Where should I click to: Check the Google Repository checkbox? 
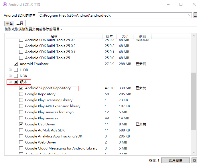[21, 94]
